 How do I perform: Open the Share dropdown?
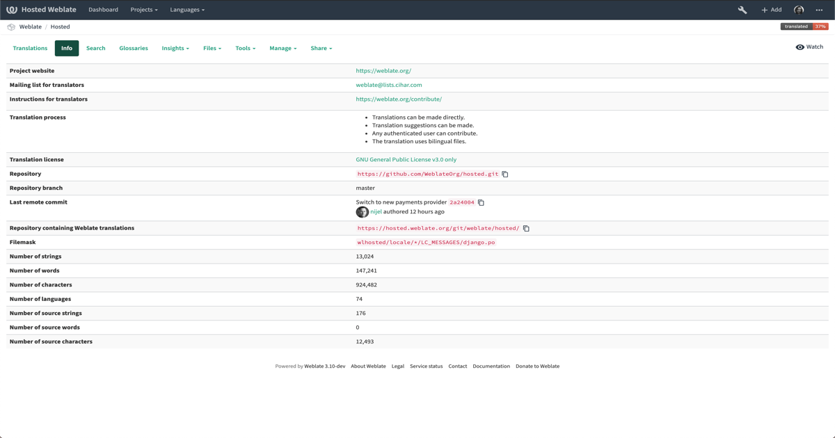click(x=321, y=48)
